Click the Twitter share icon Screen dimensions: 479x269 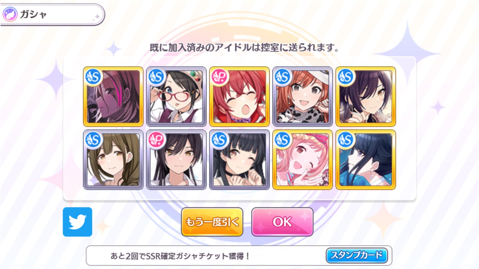pyautogui.click(x=78, y=222)
